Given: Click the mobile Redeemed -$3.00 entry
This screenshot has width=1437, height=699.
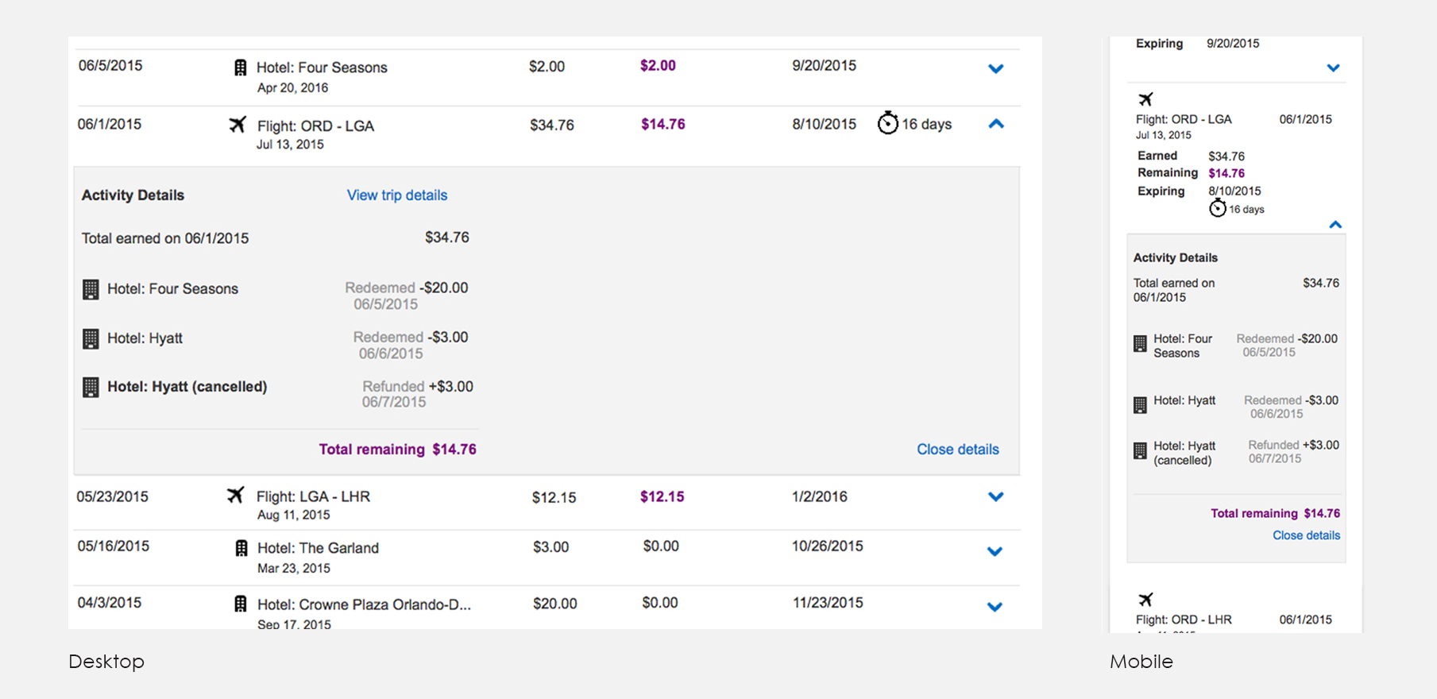Looking at the screenshot, I should (x=1291, y=407).
